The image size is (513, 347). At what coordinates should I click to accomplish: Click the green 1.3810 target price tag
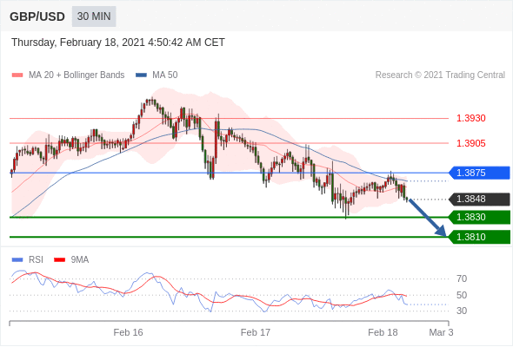tap(479, 237)
